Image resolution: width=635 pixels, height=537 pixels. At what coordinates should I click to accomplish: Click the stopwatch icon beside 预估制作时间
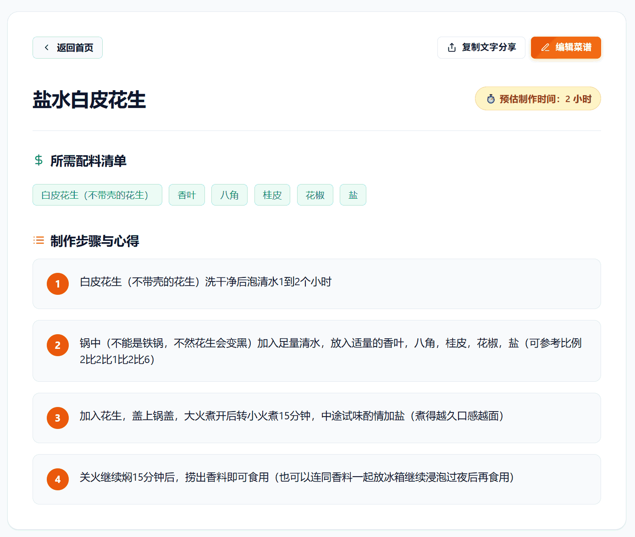click(x=491, y=99)
